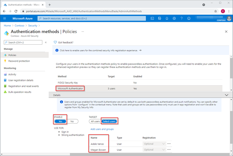Open portal settings gear icon
The width and height of the screenshot is (233, 156).
pyautogui.click(x=174, y=18)
